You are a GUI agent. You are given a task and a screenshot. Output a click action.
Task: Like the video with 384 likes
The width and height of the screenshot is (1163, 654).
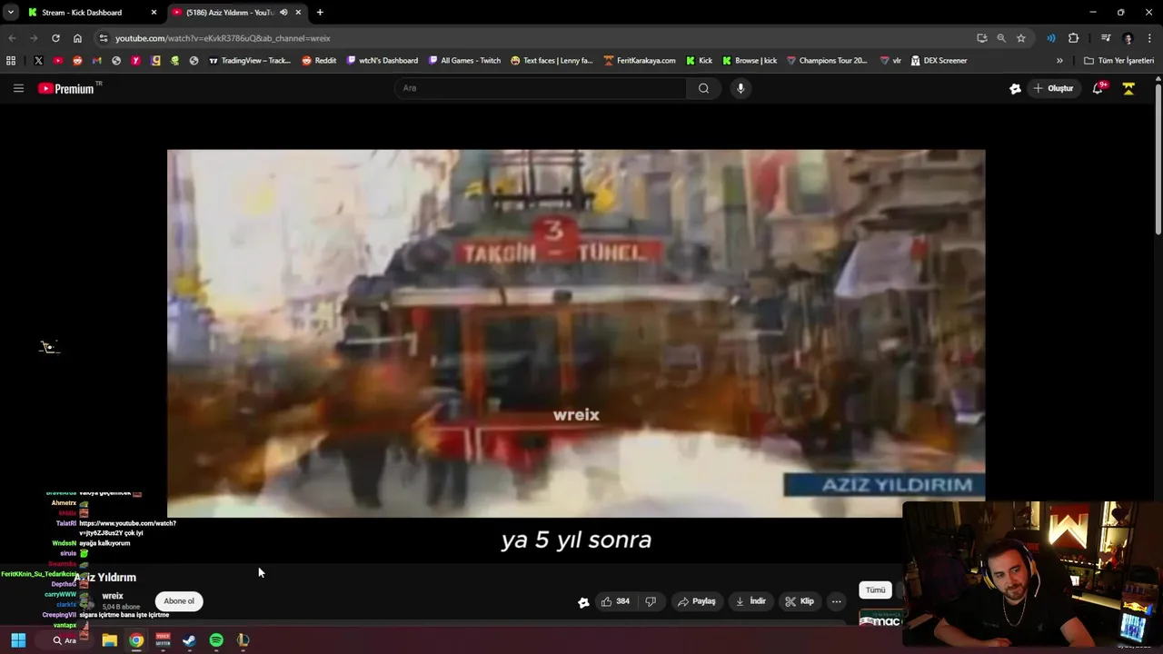pyautogui.click(x=615, y=601)
